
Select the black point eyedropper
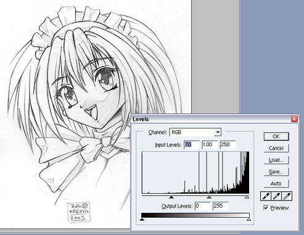pyautogui.click(x=266, y=196)
